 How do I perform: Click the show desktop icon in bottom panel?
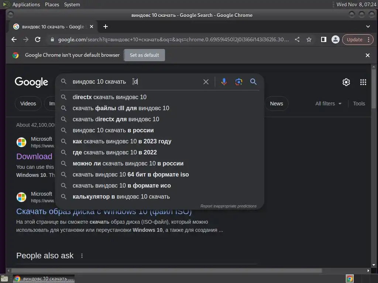(4, 279)
